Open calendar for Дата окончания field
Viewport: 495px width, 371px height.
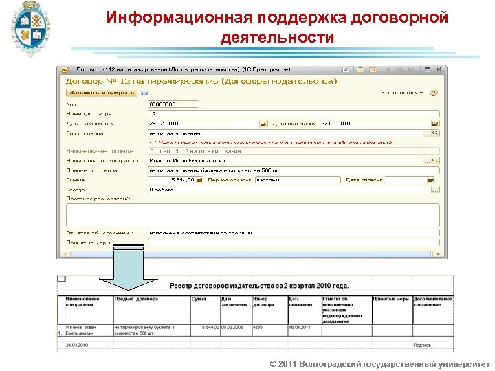click(435, 124)
